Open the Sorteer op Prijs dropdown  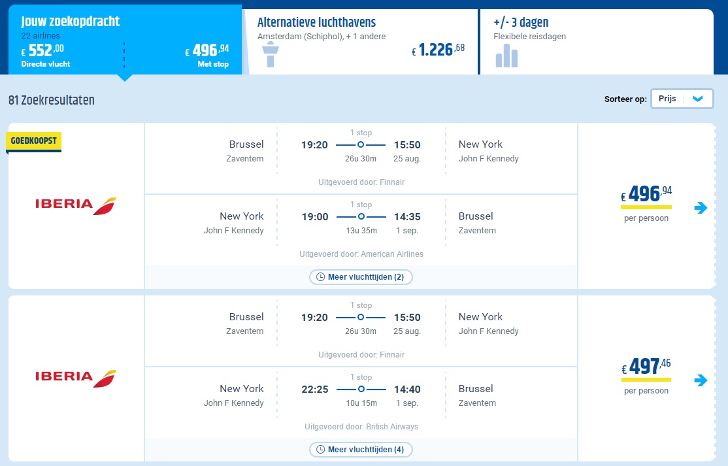[x=682, y=99]
